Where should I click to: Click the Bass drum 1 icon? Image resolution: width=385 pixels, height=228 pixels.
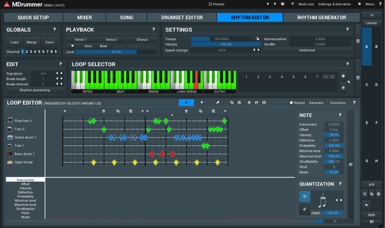pos(10,154)
